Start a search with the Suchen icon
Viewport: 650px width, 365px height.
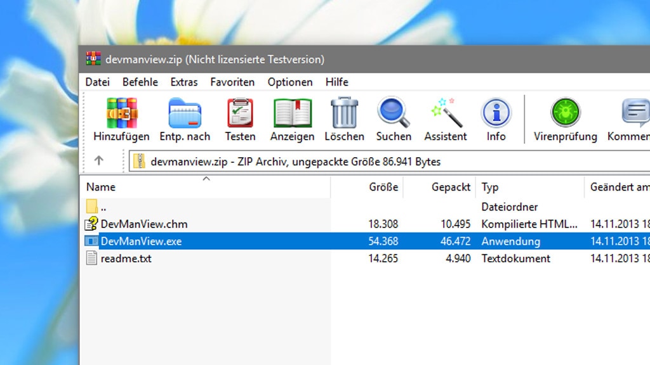pyautogui.click(x=393, y=117)
